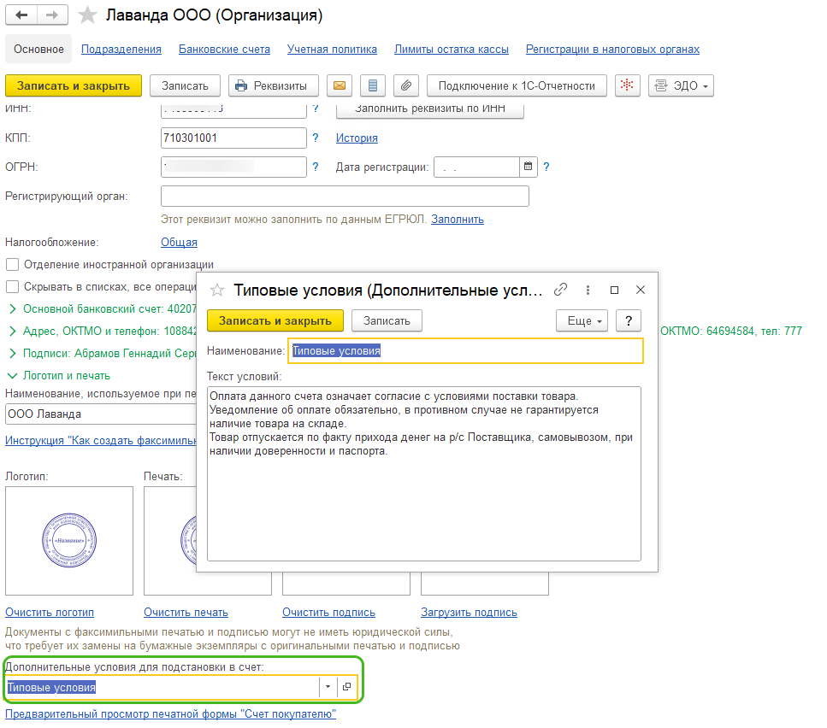
Task: Click the ? help button in dialog
Action: pos(629,320)
